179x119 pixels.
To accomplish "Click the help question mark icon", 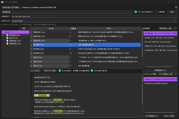I will tap(176, 8).
